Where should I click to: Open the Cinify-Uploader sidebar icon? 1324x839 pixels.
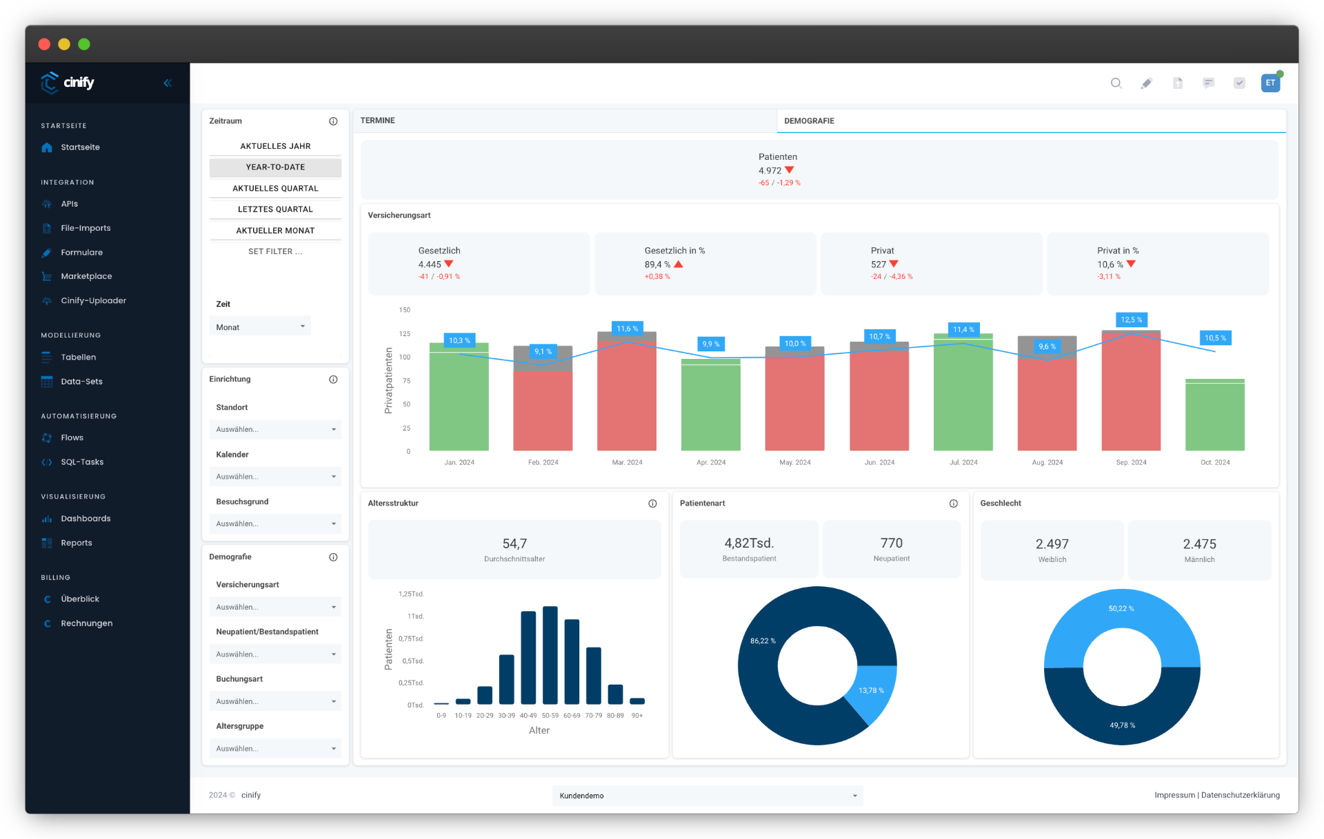[x=47, y=300]
